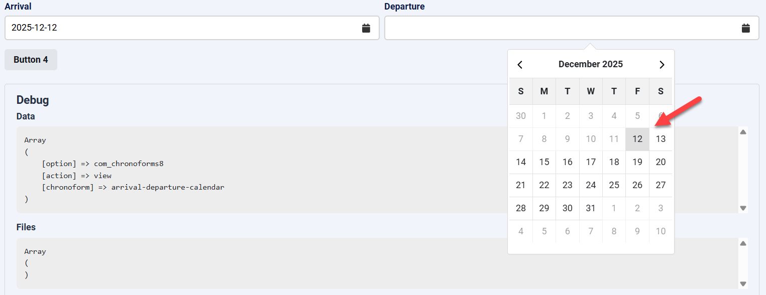Viewport: 766px width, 295px height.
Task: Click the December 2025 month header
Action: pos(591,64)
